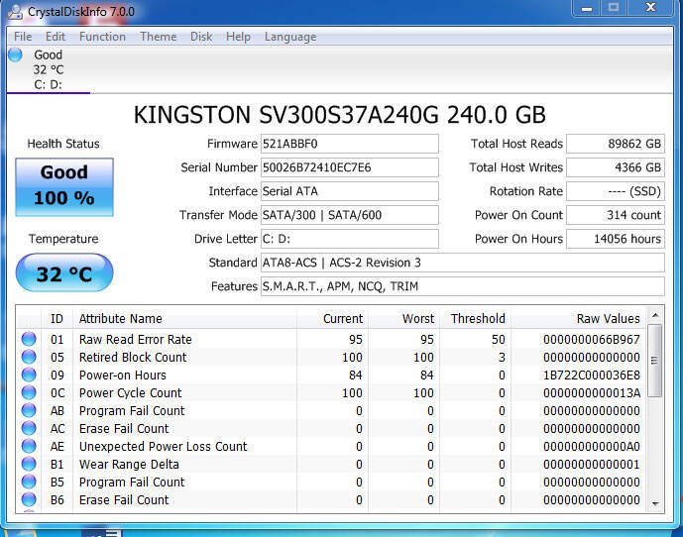Click the scroll down arrow in attribute list

655,502
